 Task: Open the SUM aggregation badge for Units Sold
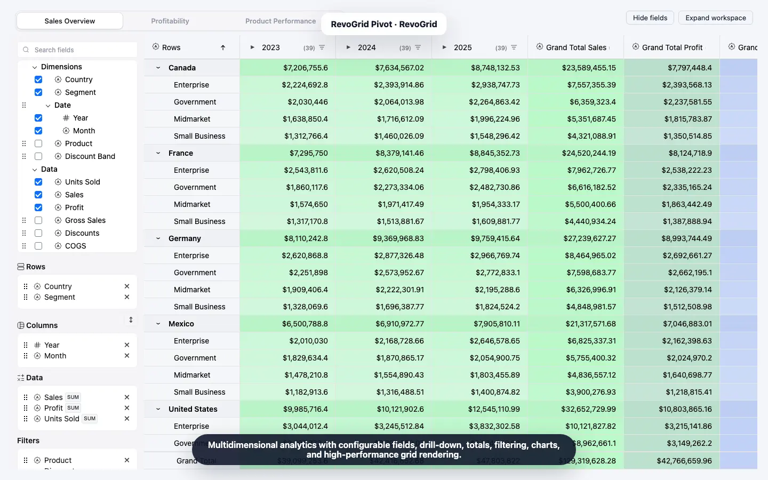[x=90, y=419]
